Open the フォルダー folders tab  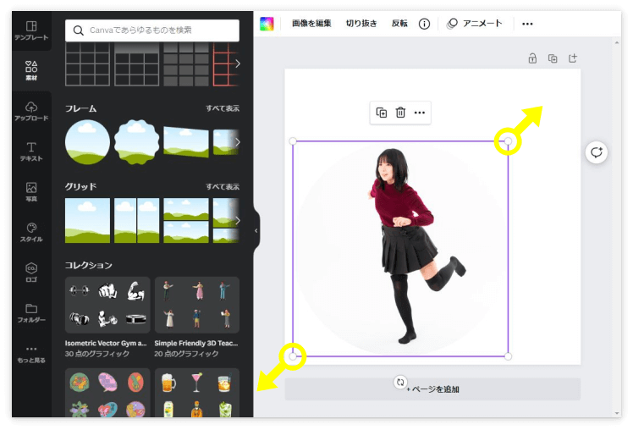tap(31, 313)
